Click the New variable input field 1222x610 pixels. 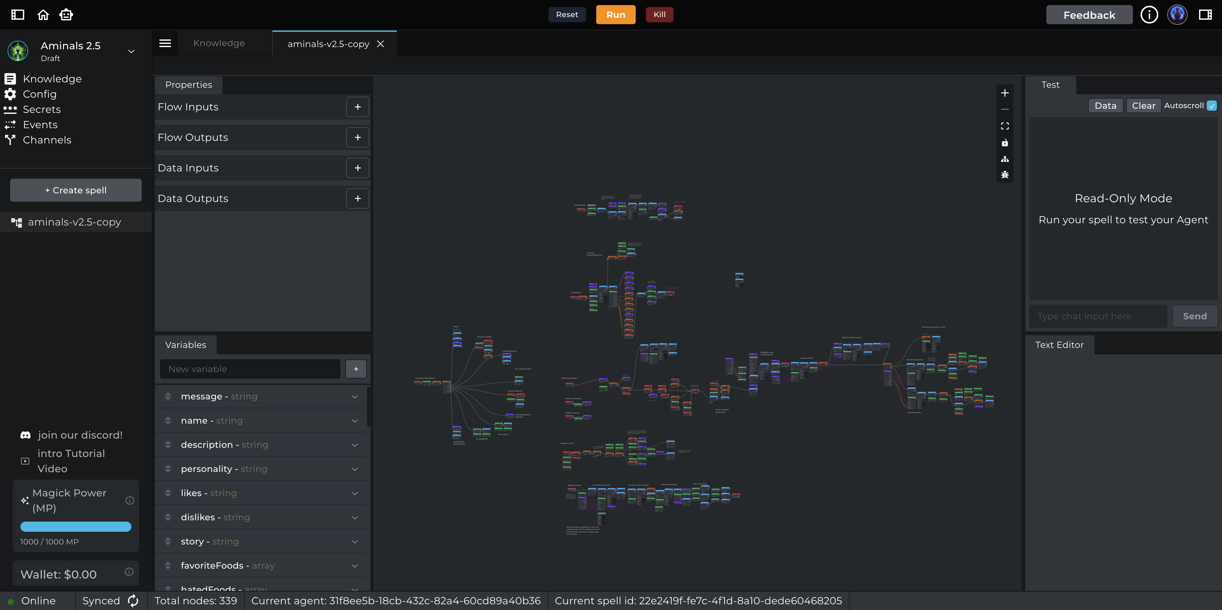tap(250, 369)
